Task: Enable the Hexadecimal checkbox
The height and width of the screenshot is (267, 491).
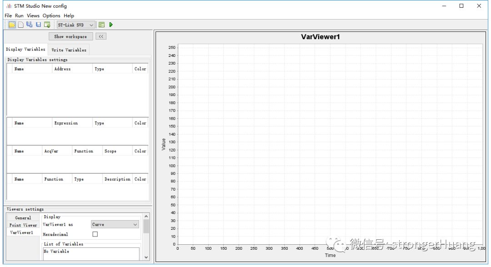Action: coord(95,234)
